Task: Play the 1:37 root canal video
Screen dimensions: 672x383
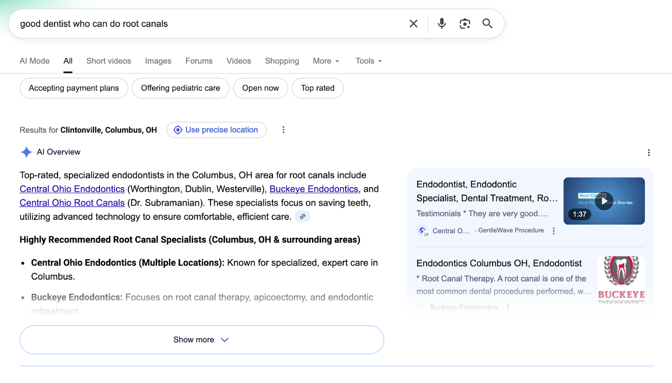Action: tap(604, 201)
